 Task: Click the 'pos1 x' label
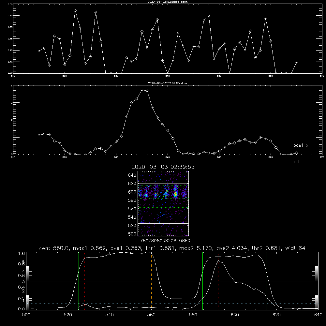click(301, 145)
